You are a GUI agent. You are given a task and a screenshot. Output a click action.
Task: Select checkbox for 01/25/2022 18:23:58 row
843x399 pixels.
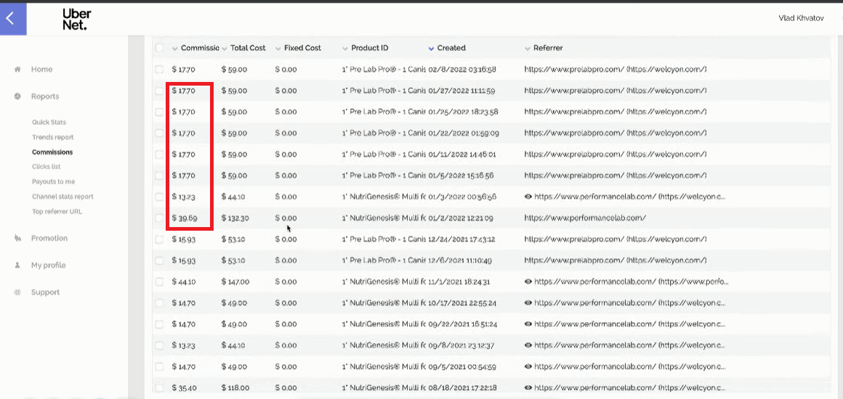pyautogui.click(x=159, y=112)
